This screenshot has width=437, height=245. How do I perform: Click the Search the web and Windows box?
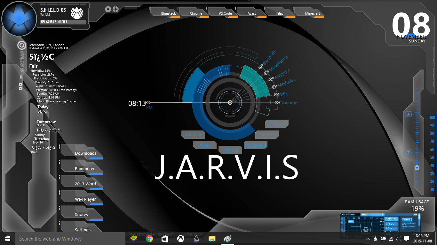[x=70, y=239]
